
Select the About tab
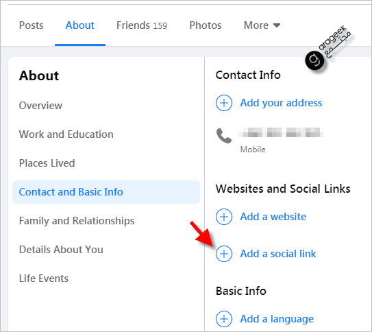[80, 25]
